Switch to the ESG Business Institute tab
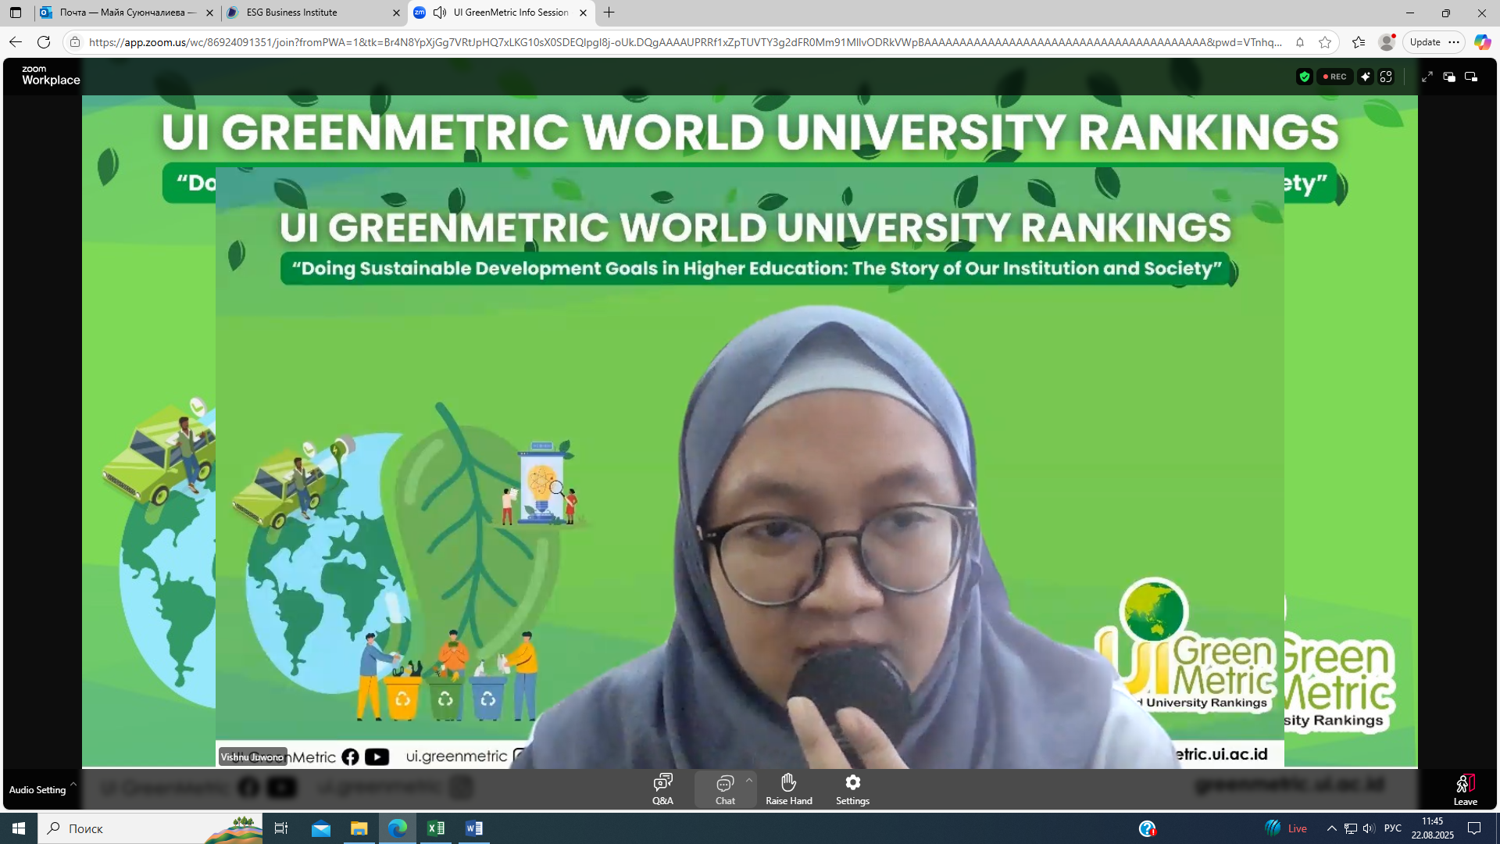Screen dimensions: 1500x844 (x=312, y=13)
